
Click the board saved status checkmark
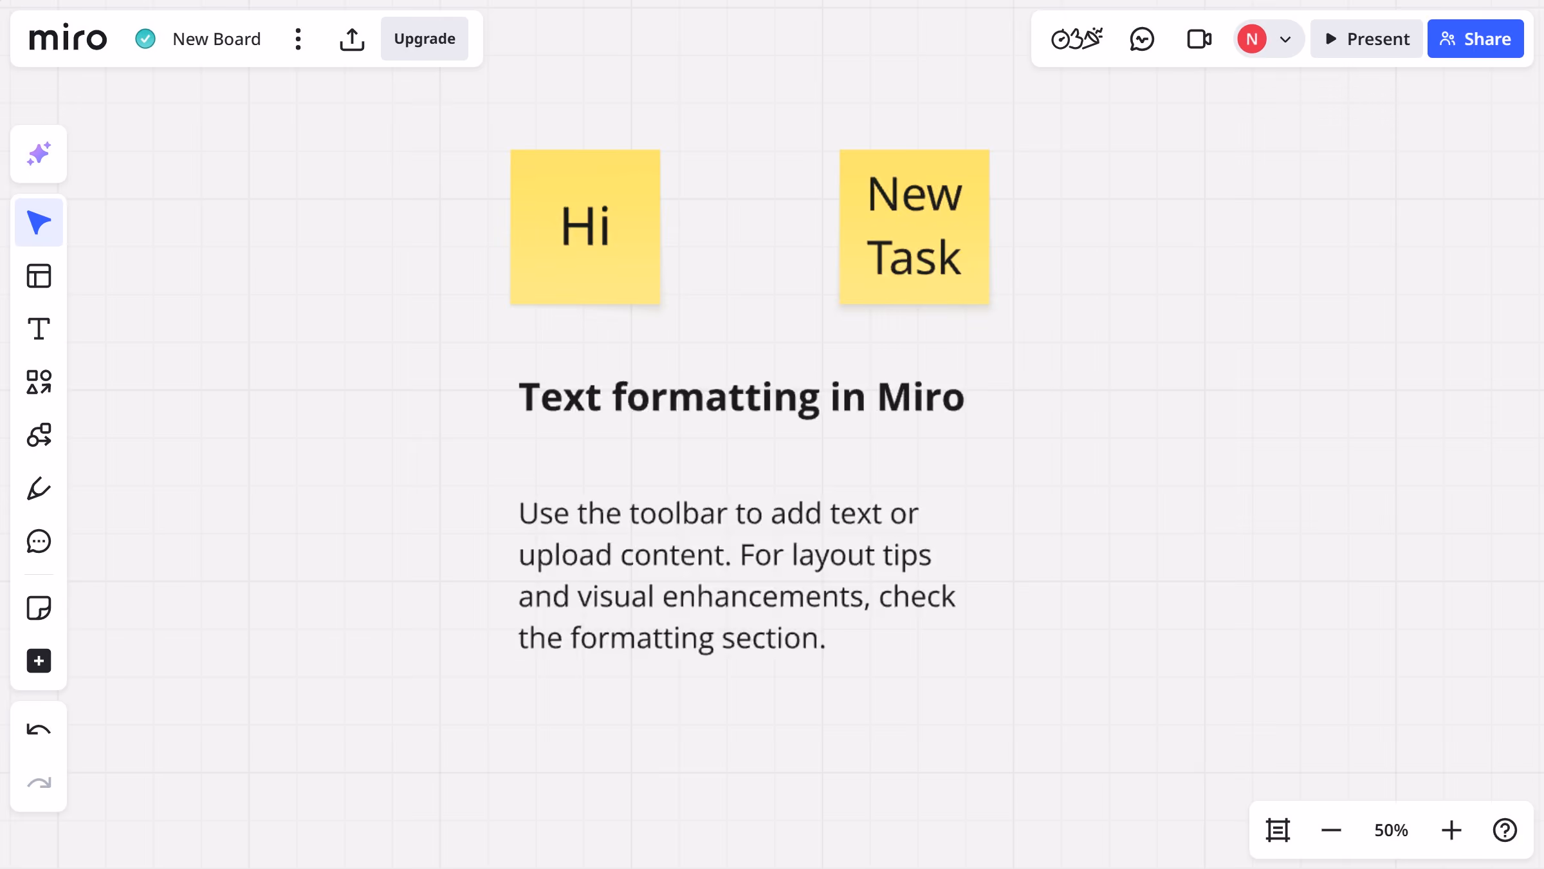pyautogui.click(x=145, y=39)
